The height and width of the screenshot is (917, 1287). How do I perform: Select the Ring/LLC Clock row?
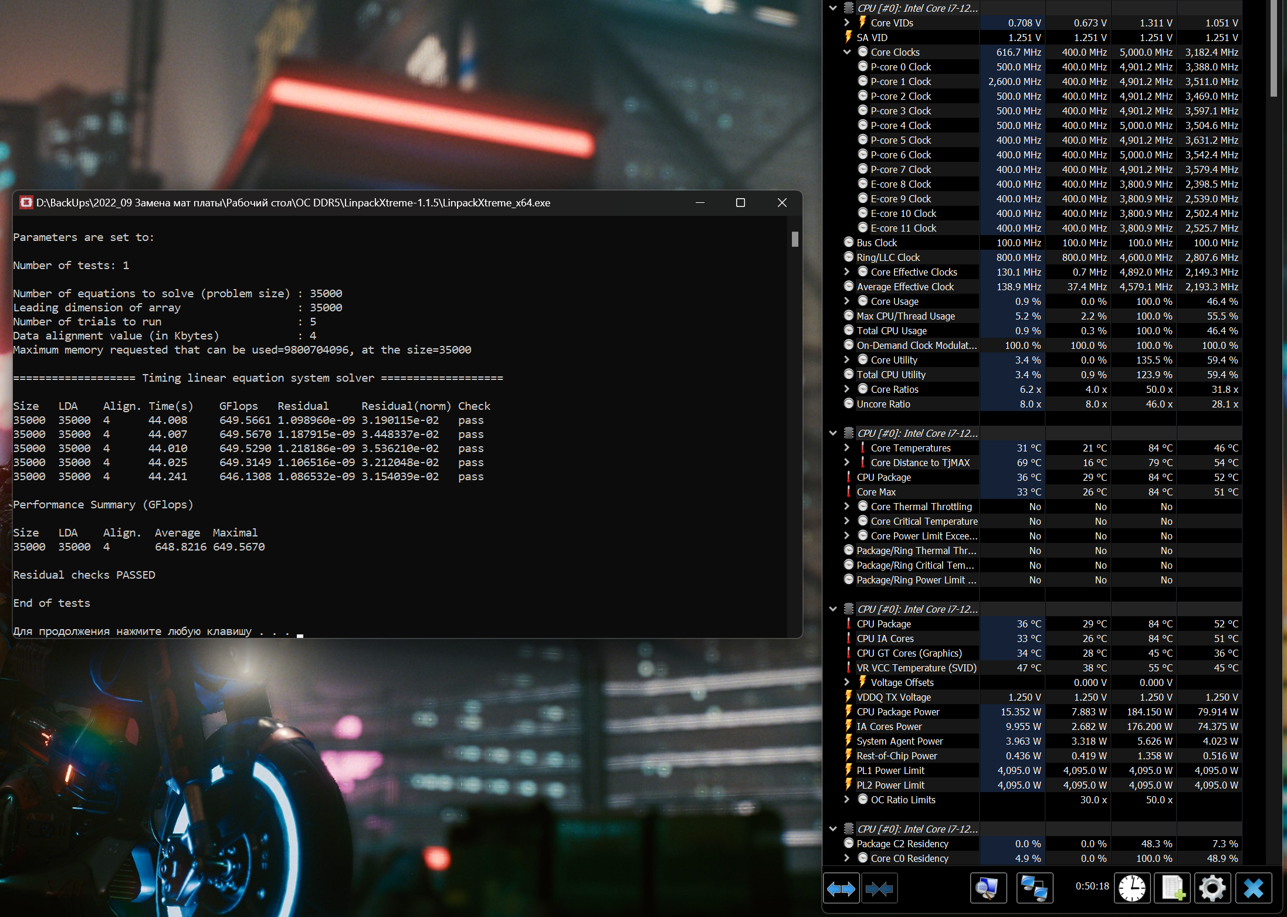click(x=888, y=257)
